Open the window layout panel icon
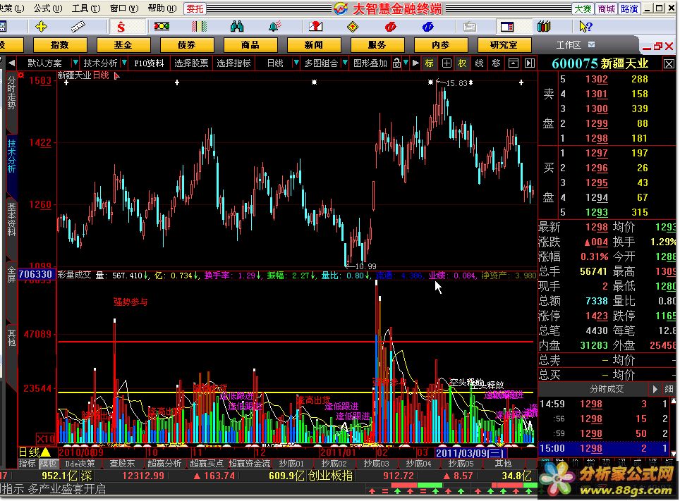 [506, 27]
